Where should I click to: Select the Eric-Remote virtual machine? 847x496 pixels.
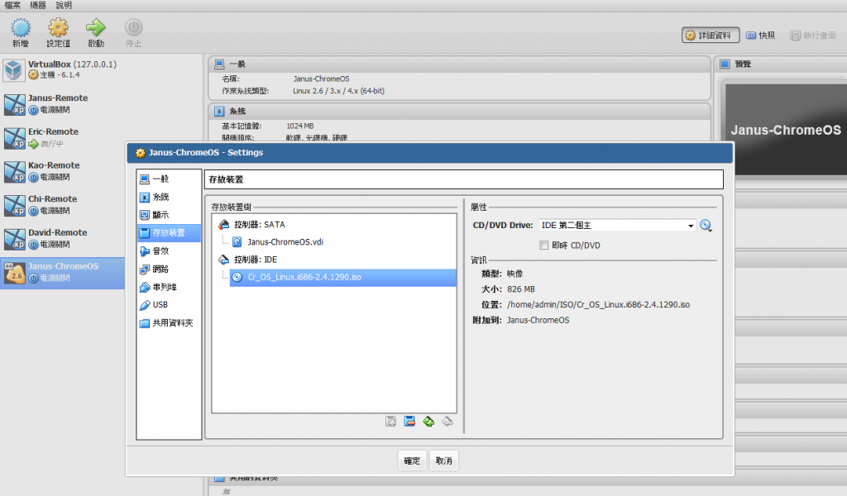click(x=63, y=137)
